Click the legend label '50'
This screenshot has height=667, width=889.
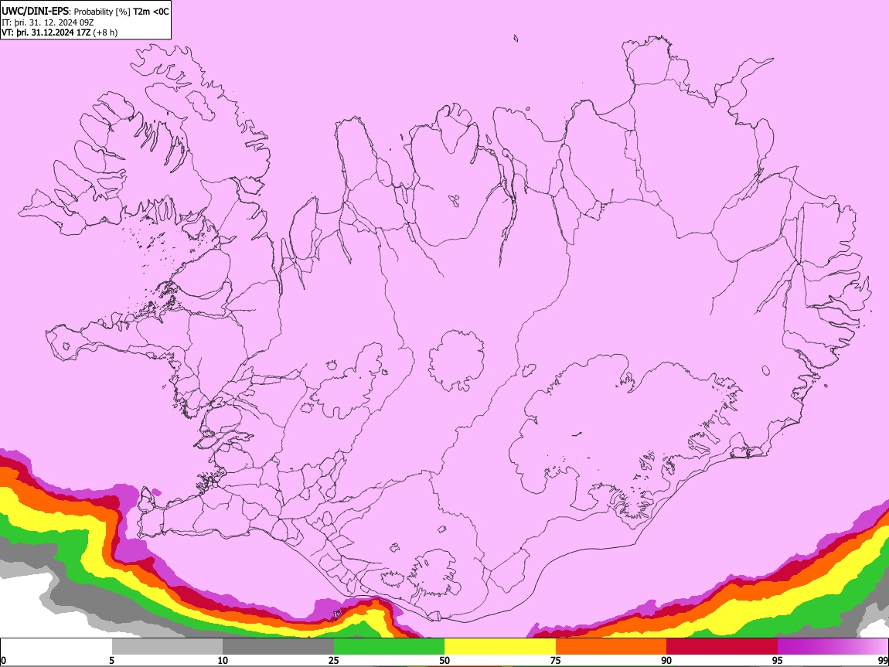[x=444, y=660]
